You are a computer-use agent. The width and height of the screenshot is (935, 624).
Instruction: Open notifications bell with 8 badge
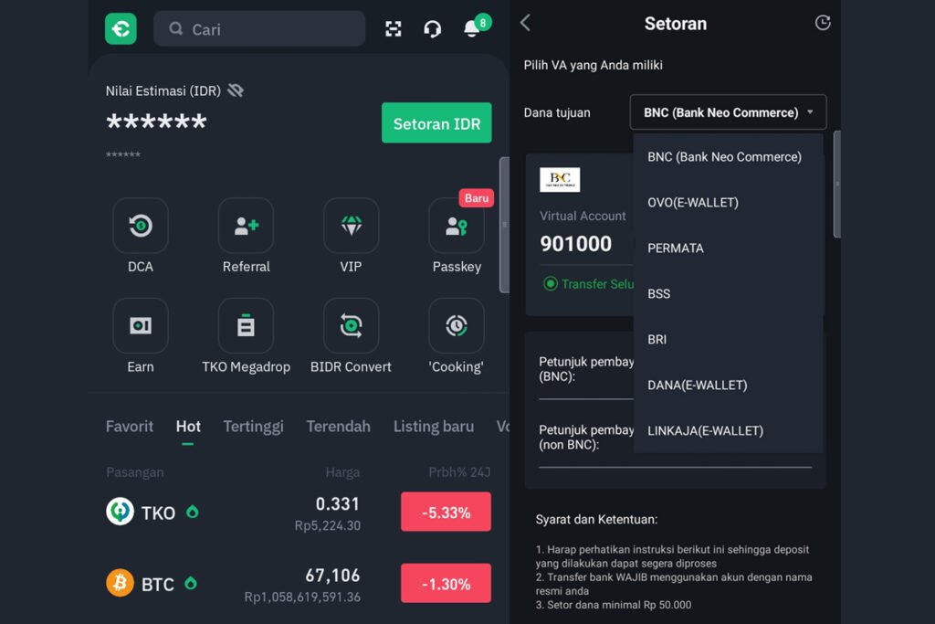[x=477, y=26]
